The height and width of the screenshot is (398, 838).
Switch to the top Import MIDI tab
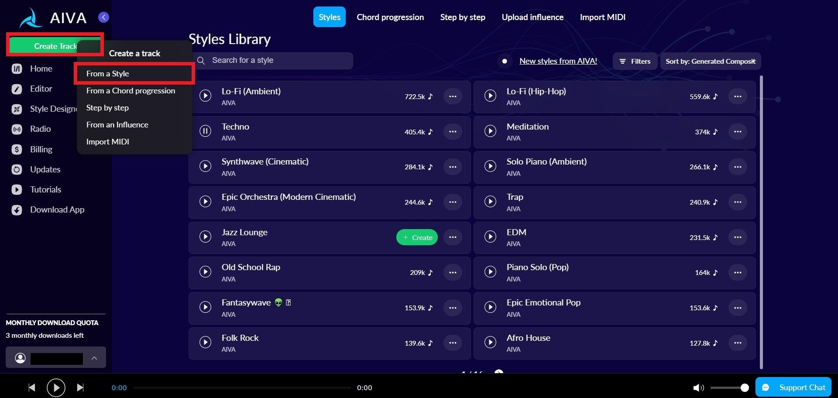coord(602,17)
